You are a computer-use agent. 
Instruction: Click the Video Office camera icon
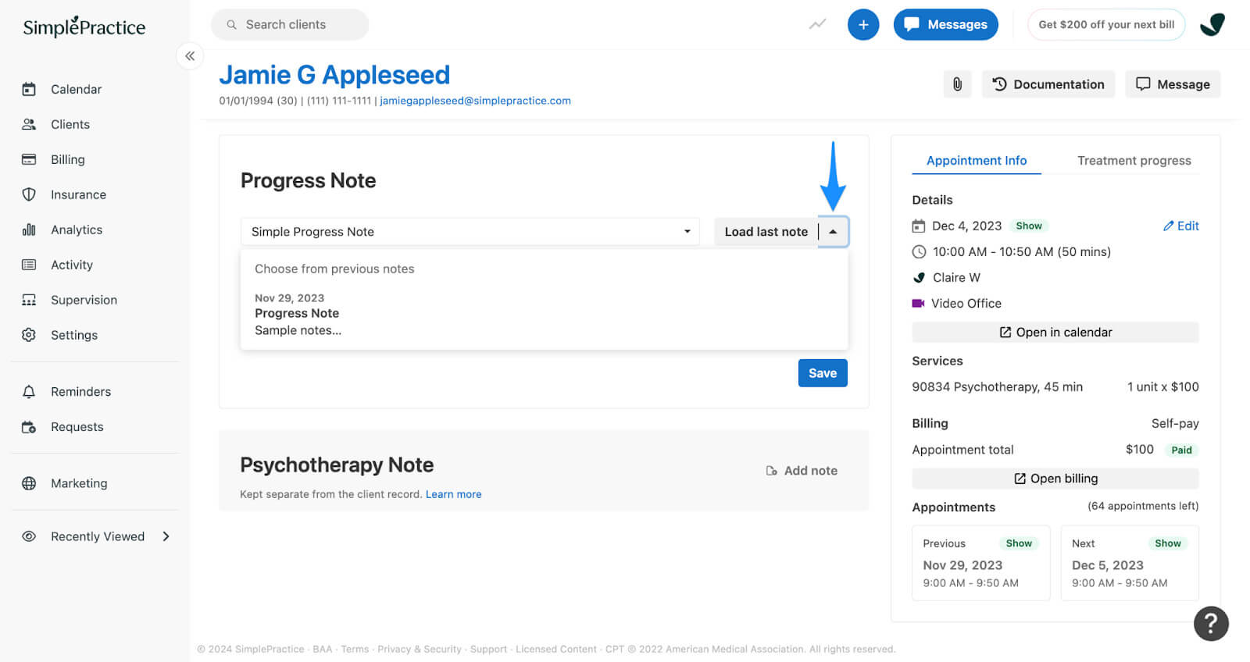pos(918,303)
